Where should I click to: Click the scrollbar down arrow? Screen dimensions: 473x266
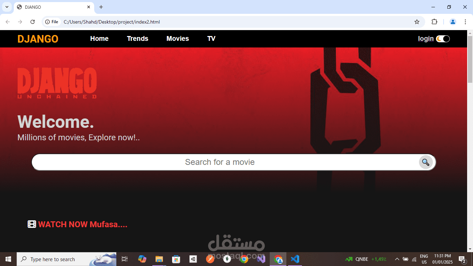(470, 249)
